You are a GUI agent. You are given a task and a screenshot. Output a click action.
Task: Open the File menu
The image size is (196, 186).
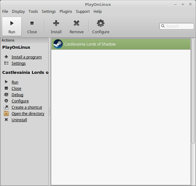coord(5,12)
